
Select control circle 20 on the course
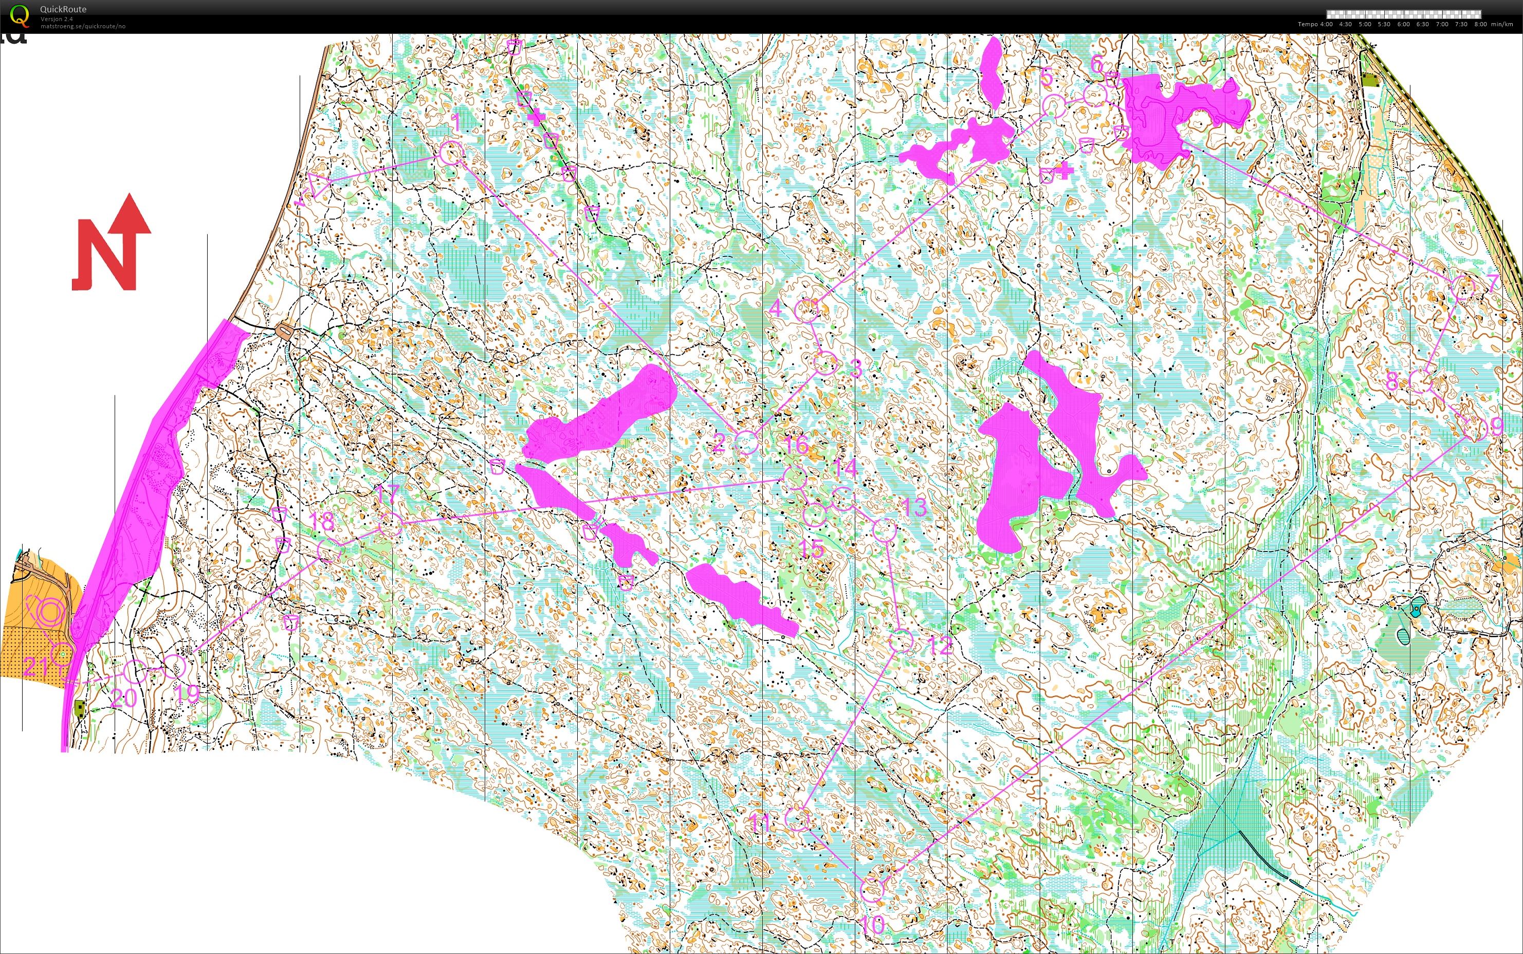point(135,671)
